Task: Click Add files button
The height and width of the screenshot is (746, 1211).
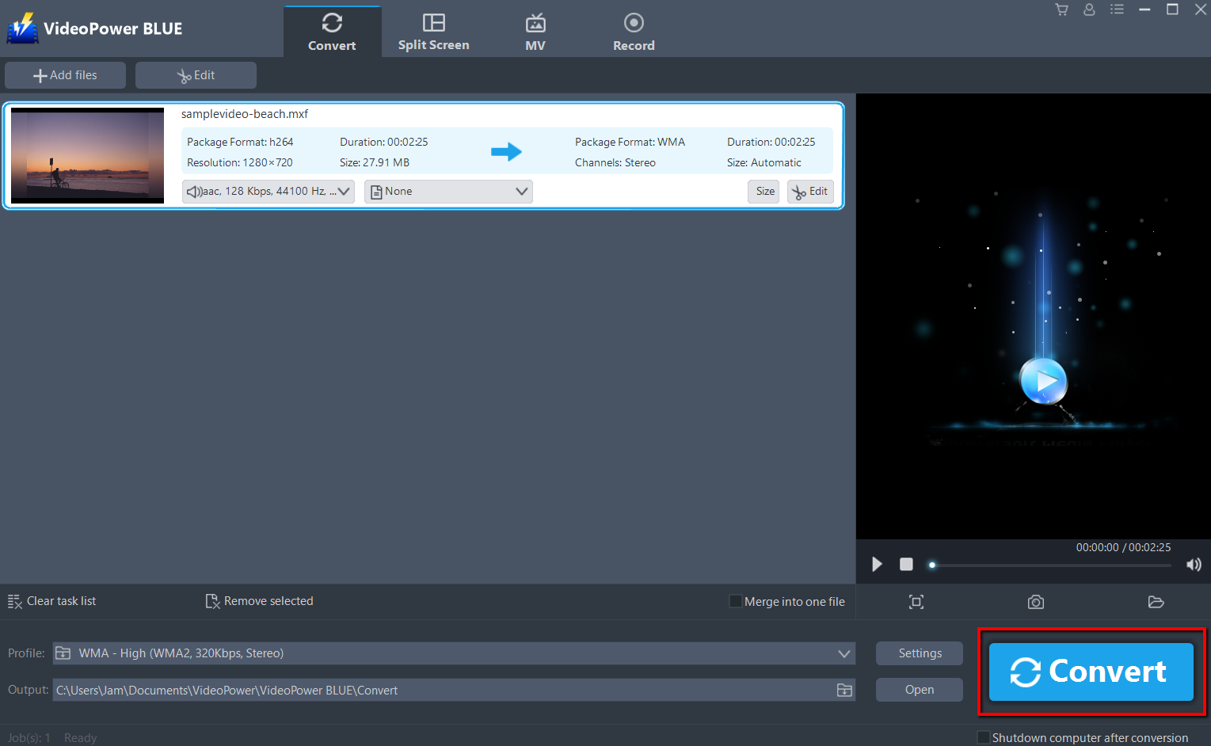Action: coord(65,75)
